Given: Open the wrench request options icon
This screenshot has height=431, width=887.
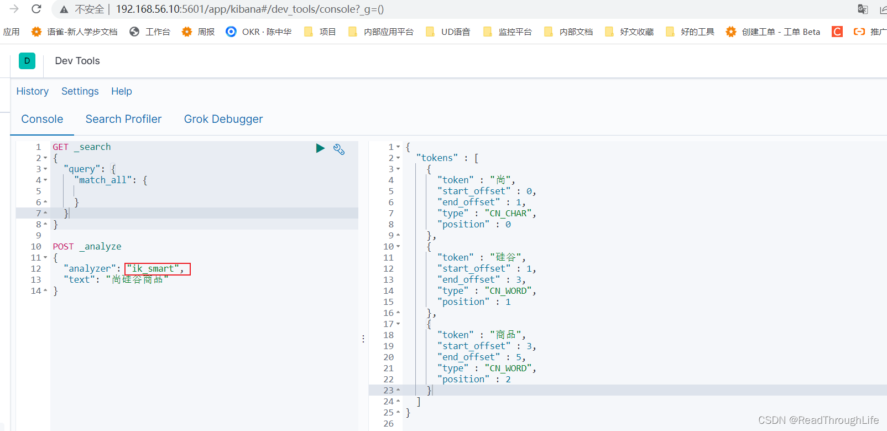Looking at the screenshot, I should click(x=339, y=149).
